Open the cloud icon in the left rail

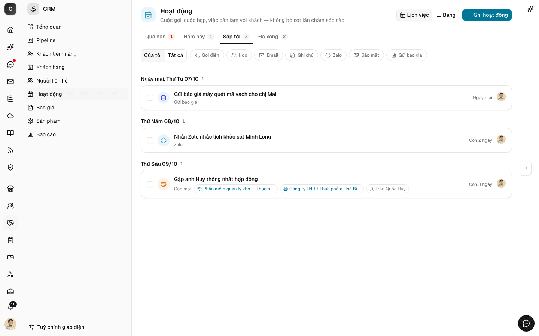[x=10, y=116]
